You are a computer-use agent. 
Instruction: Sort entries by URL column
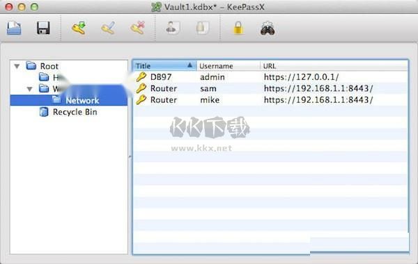(334, 66)
